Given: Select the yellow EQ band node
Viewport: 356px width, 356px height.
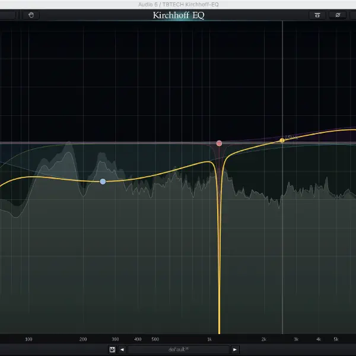Looking at the screenshot, I should 282,141.
